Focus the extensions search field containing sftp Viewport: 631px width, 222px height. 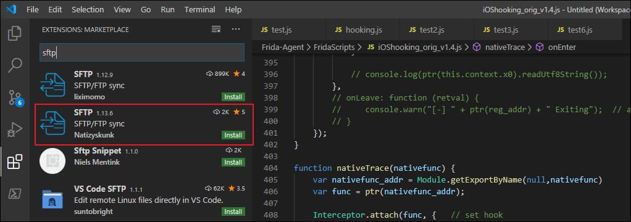point(141,52)
